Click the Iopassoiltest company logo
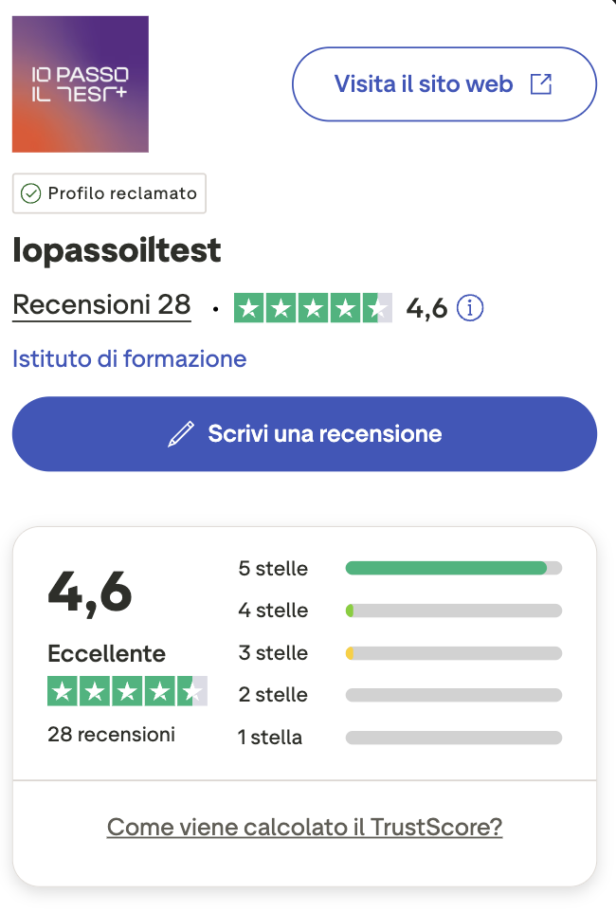This screenshot has height=912, width=616. (x=81, y=84)
